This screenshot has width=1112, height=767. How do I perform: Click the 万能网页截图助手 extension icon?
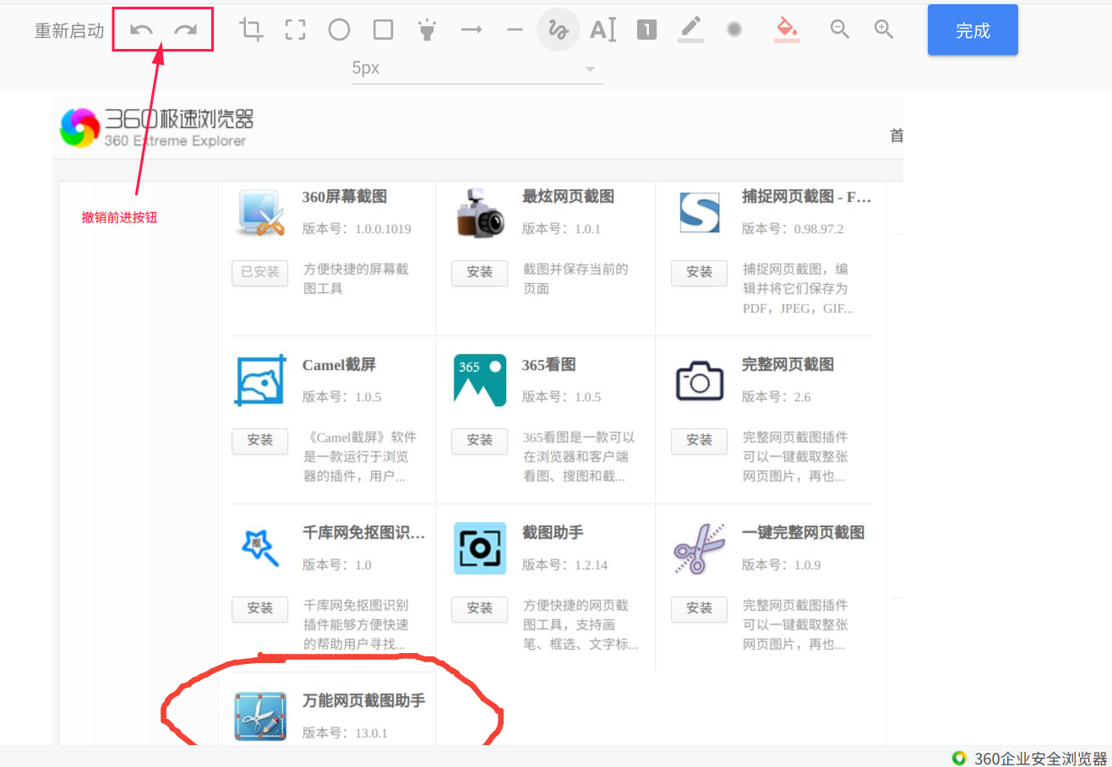260,716
